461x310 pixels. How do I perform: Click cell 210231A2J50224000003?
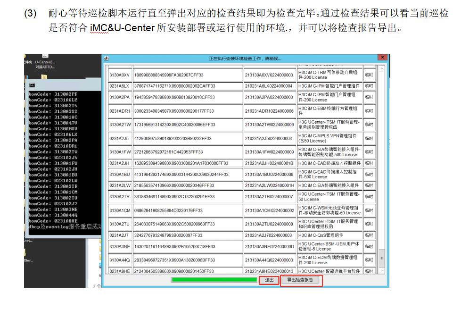tap(269, 138)
